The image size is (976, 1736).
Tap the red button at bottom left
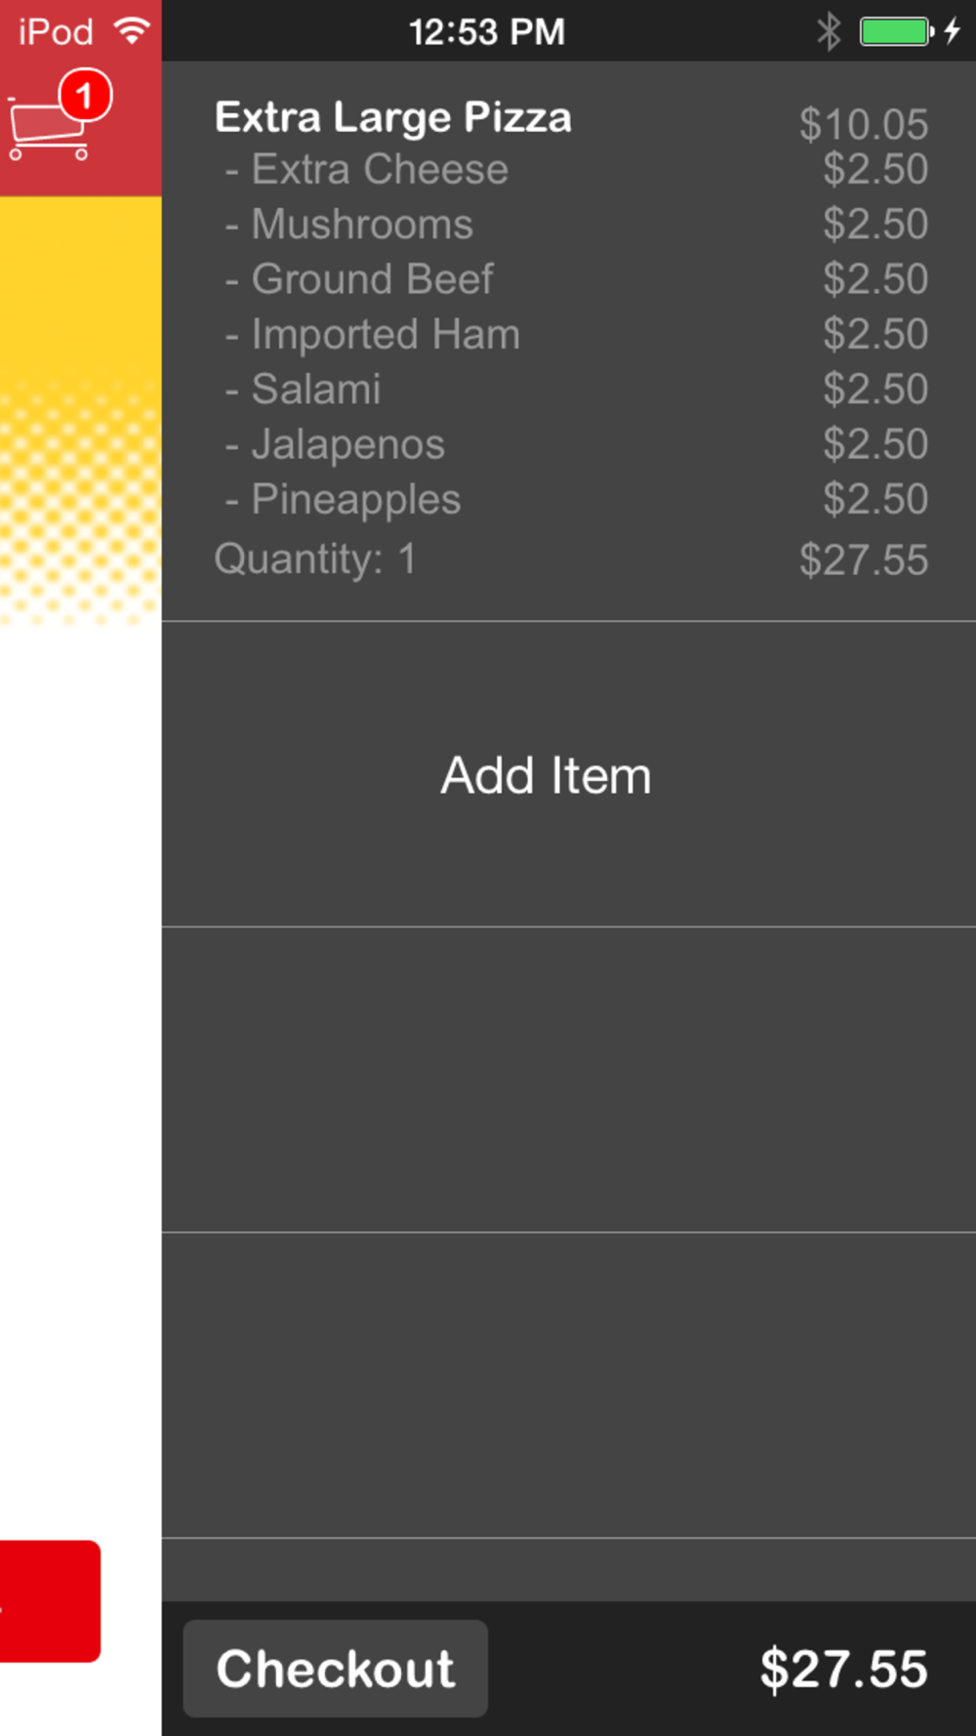pos(50,1601)
